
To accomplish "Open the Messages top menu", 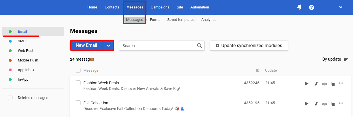I will (x=135, y=7).
